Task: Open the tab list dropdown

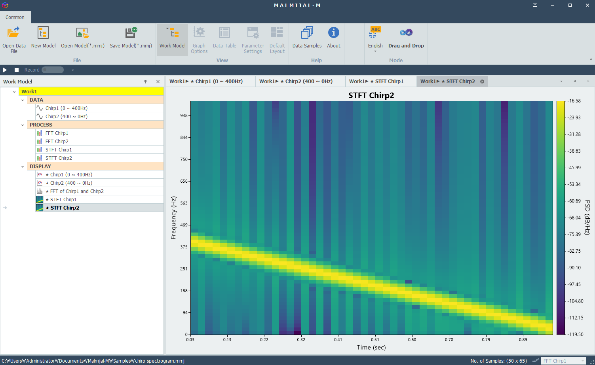Action: (561, 81)
